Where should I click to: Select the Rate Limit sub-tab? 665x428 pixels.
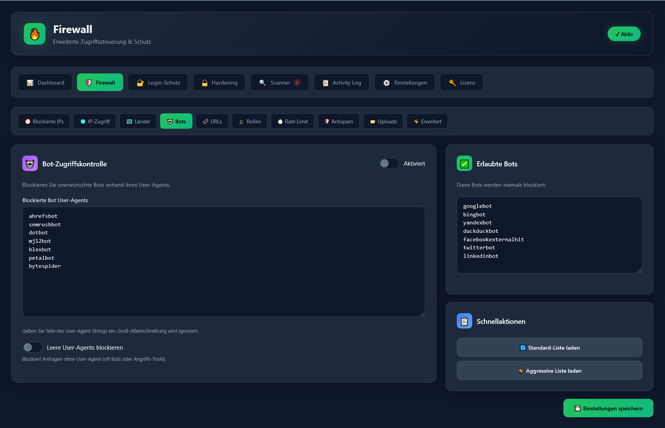(x=292, y=121)
